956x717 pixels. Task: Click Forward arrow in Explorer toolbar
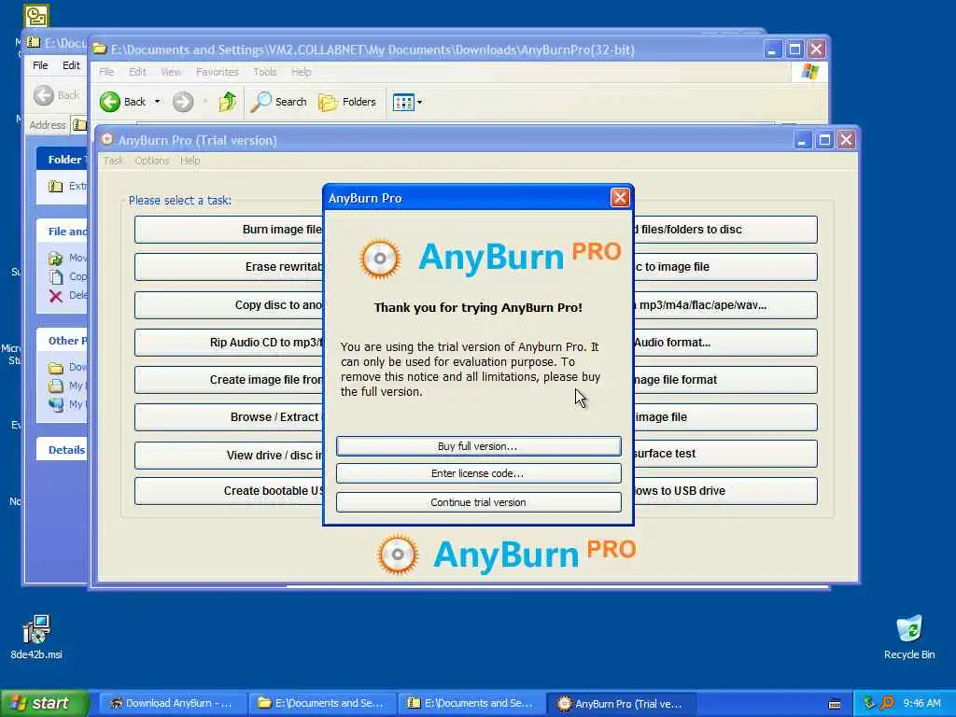click(x=183, y=102)
